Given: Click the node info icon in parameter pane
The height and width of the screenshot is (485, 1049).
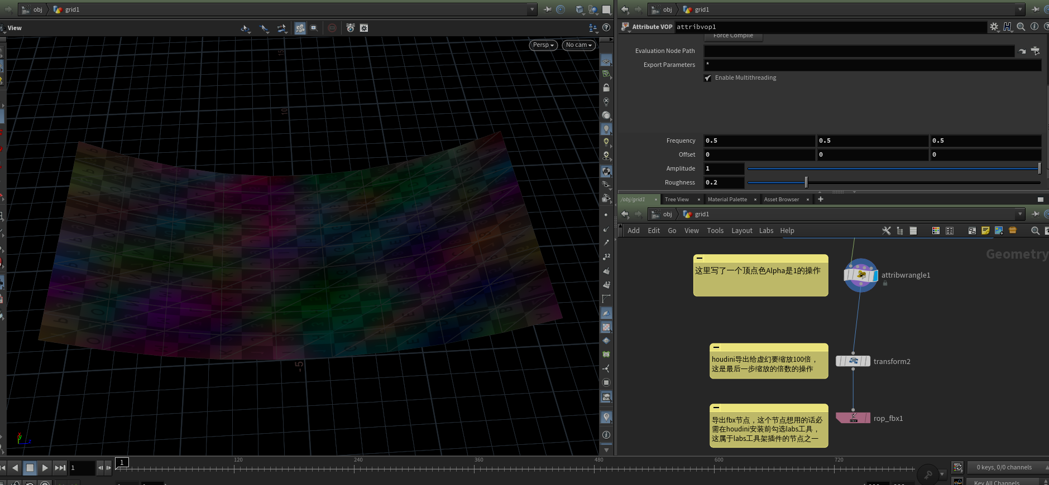Looking at the screenshot, I should pyautogui.click(x=1034, y=27).
